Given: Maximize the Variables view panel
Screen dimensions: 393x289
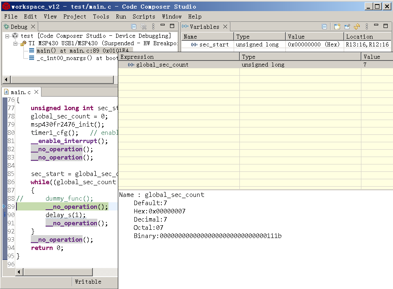Looking at the screenshot, I should coord(385,26).
